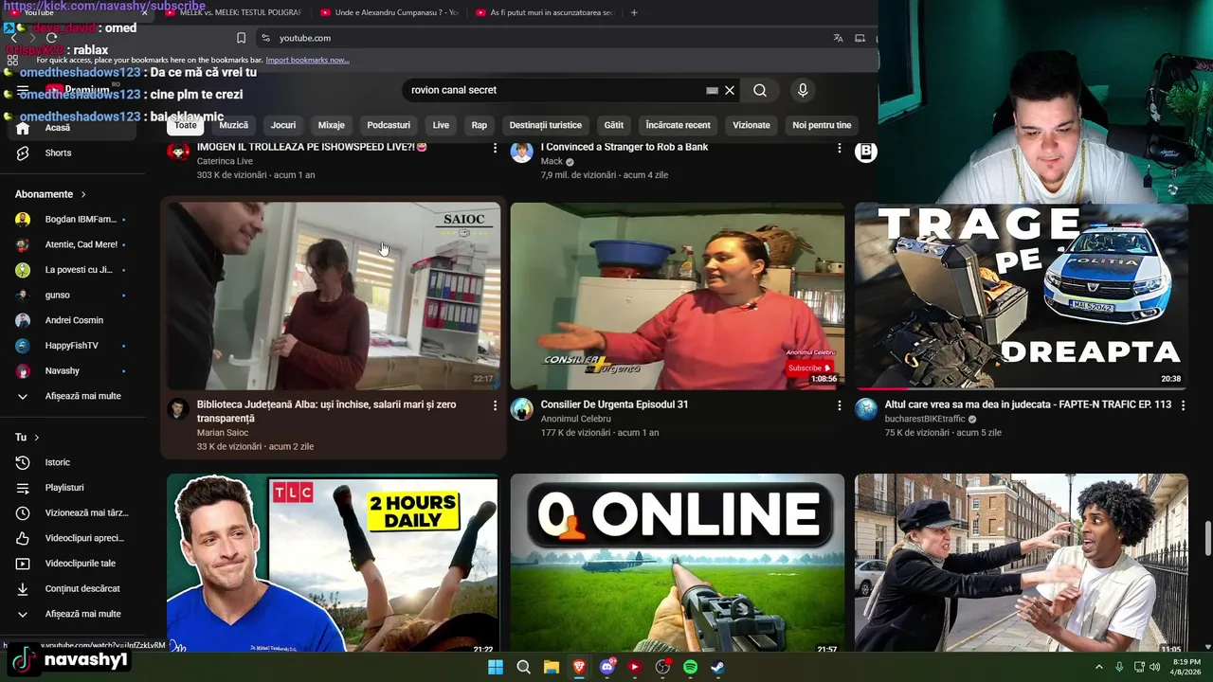Click the YouTube search magnifier button
Image resolution: width=1213 pixels, height=682 pixels.
[760, 90]
